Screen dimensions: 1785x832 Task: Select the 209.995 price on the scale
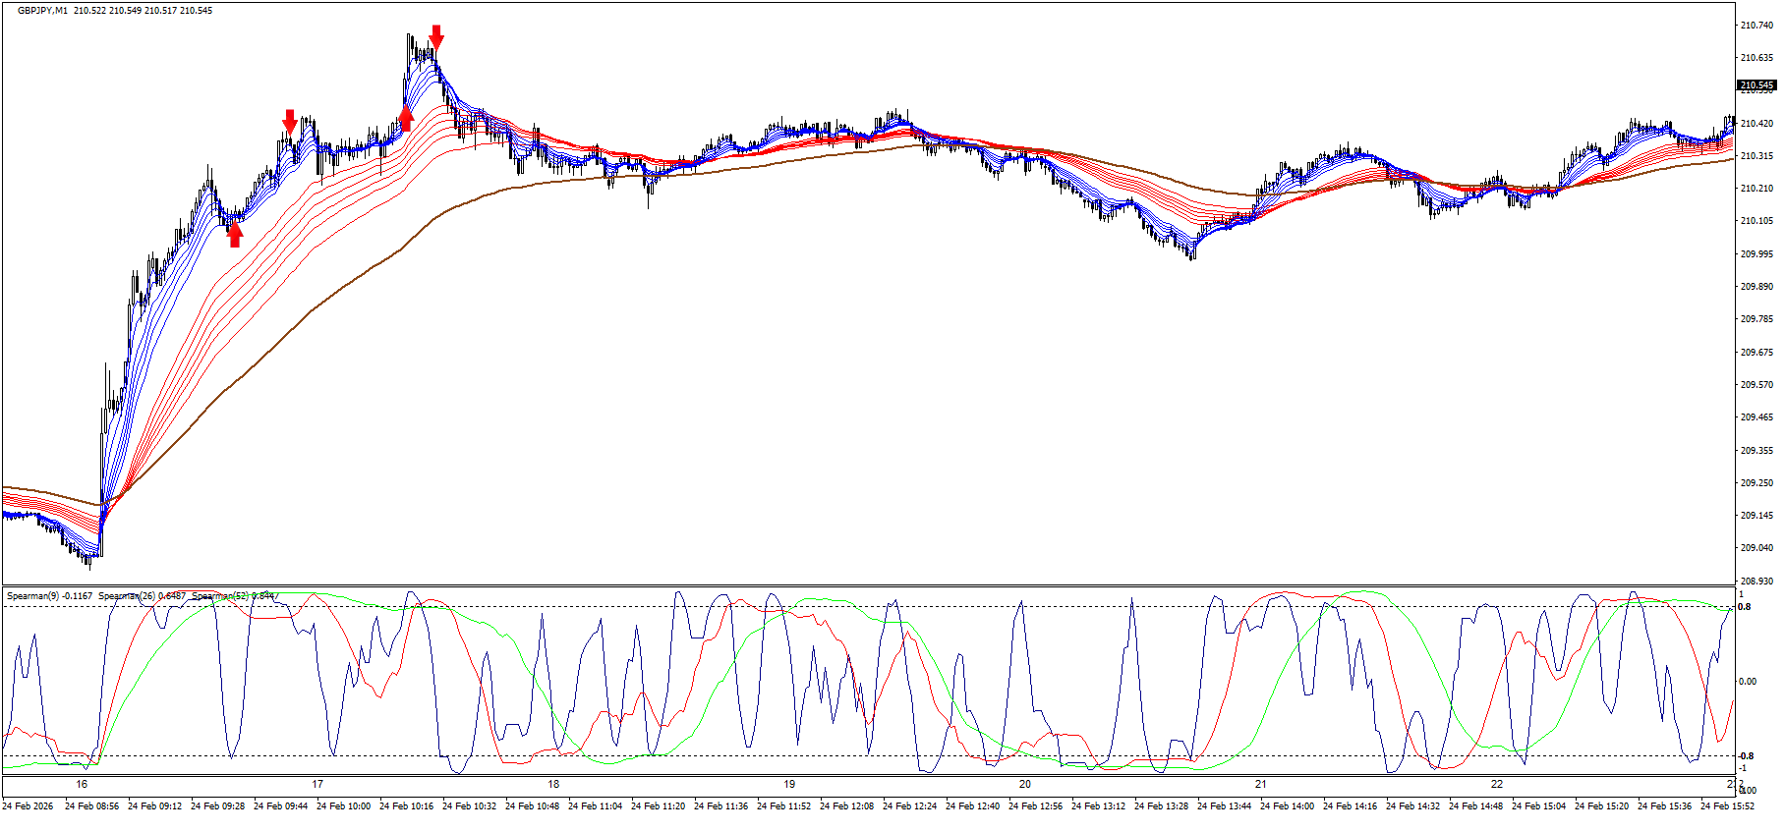pos(1756,254)
